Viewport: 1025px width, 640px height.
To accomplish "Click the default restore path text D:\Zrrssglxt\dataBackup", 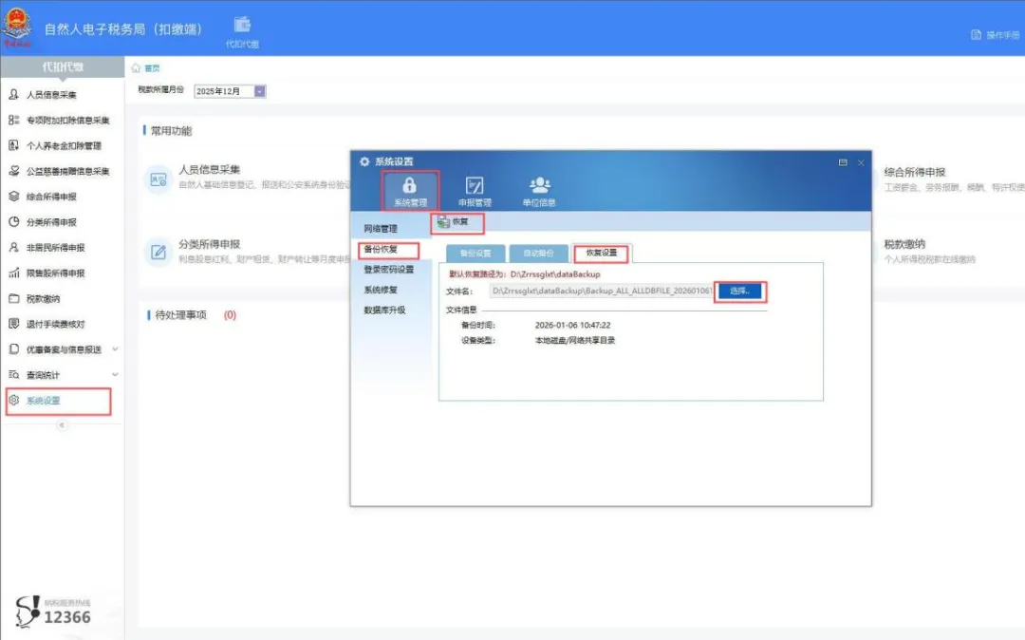I will [555, 274].
